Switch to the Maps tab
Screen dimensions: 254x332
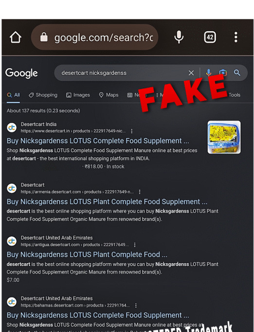click(109, 95)
